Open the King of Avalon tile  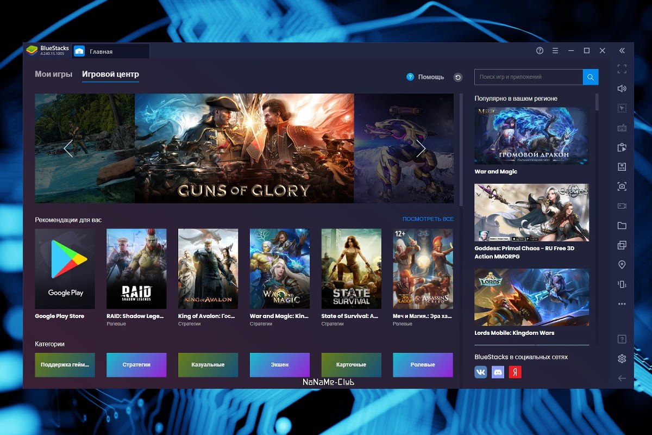click(x=208, y=269)
